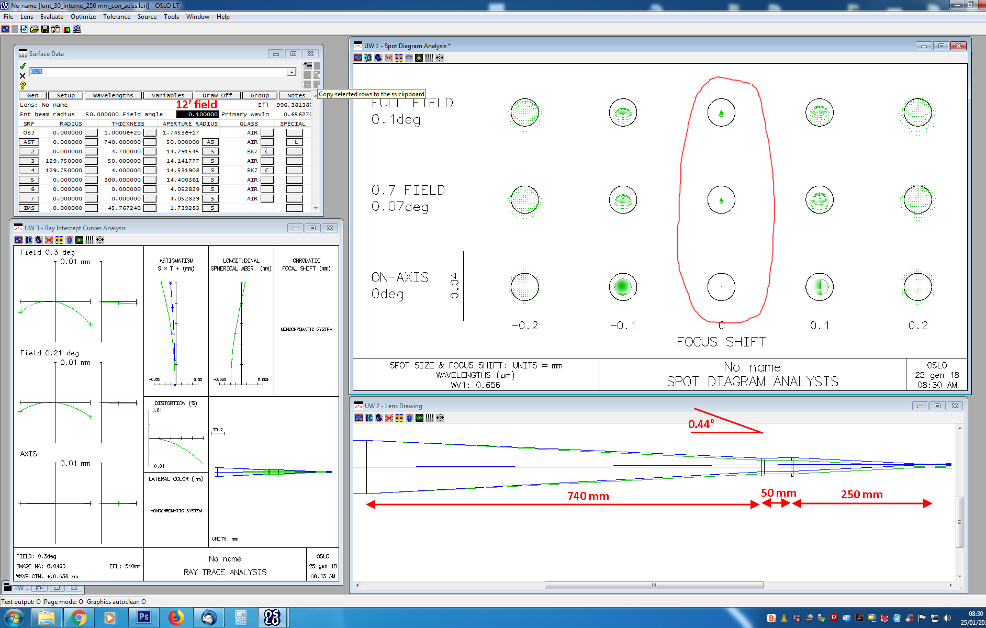Open help via yellow question mark
The image size is (986, 628).
coord(23,85)
